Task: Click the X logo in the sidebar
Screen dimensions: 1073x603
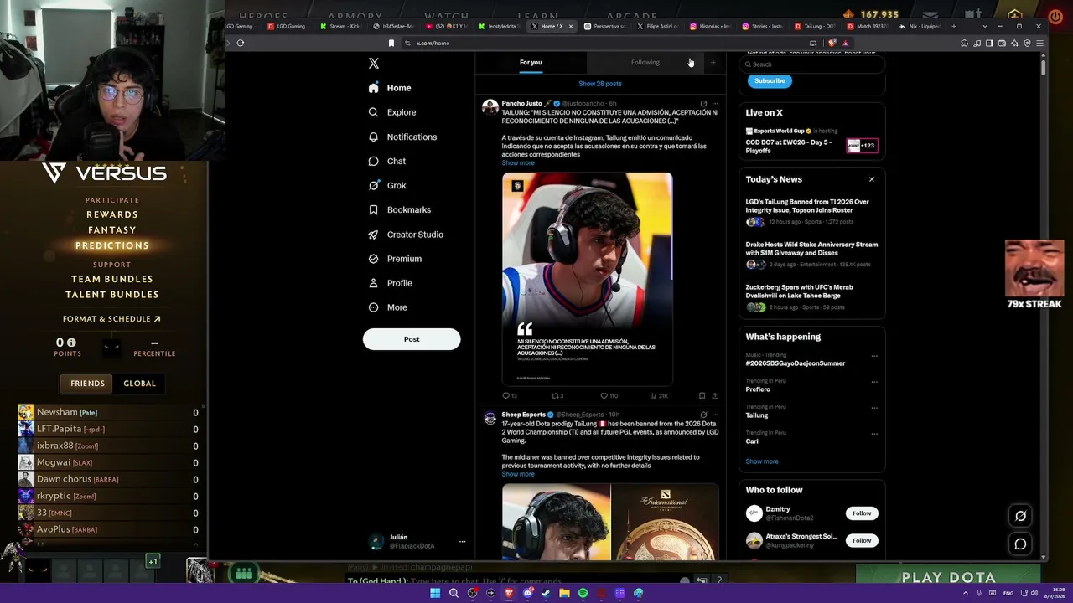Action: coord(374,64)
